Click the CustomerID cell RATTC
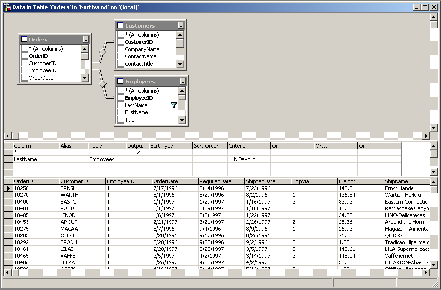Image resolution: width=441 pixels, height=290 pixels. coord(82,208)
